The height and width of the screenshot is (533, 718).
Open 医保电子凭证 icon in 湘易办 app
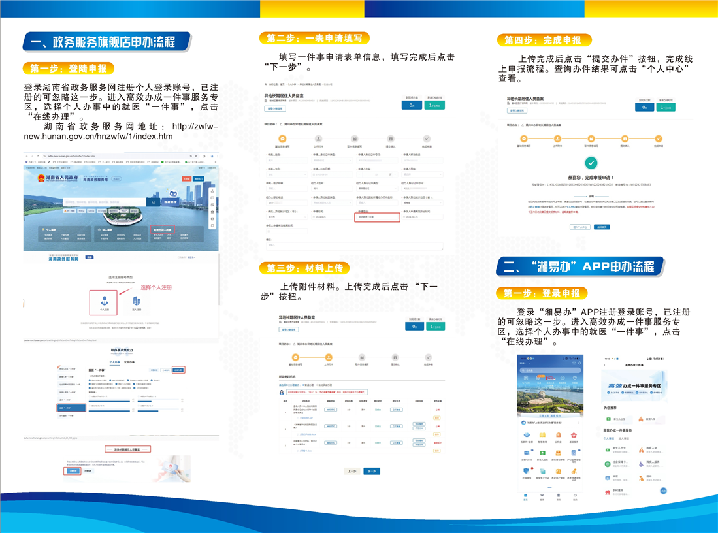[x=543, y=471]
